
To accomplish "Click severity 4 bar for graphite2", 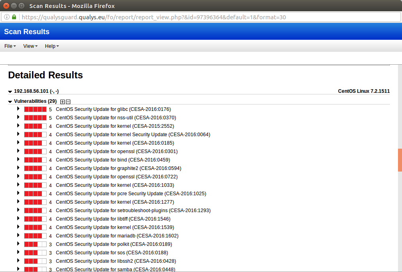I will point(35,168).
